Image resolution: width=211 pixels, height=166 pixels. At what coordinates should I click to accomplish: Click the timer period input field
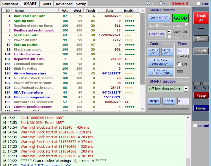point(182,51)
